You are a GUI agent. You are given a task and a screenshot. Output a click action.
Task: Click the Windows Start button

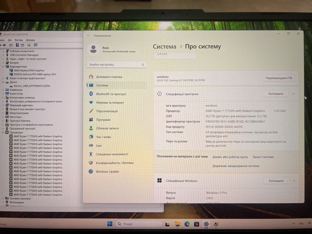point(110,224)
